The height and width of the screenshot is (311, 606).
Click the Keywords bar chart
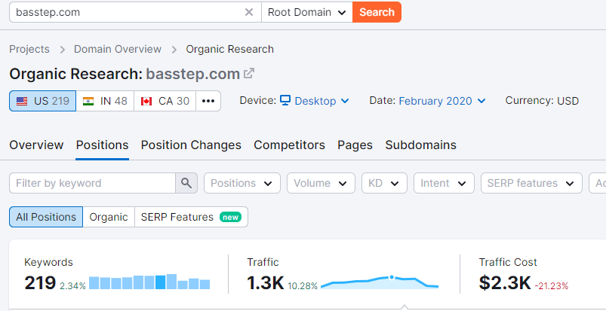pos(149,282)
